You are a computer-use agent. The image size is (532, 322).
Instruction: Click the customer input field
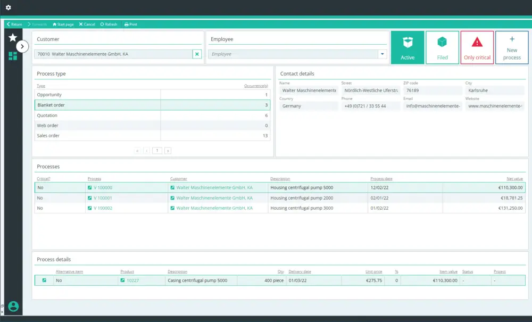point(113,54)
